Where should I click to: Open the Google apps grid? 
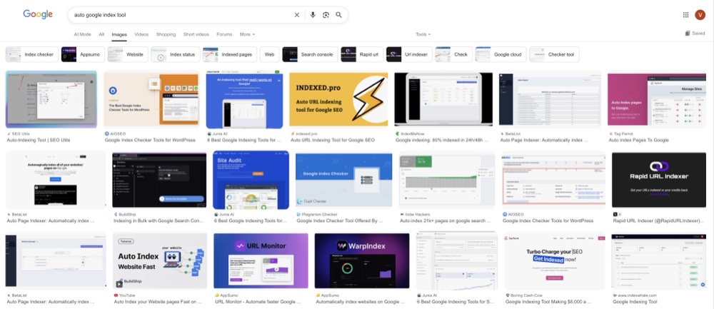[x=685, y=14]
